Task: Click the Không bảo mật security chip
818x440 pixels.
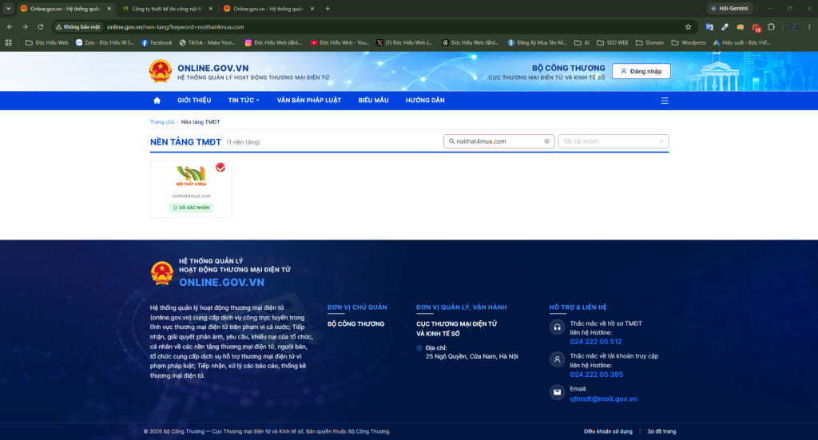Action: pos(78,27)
